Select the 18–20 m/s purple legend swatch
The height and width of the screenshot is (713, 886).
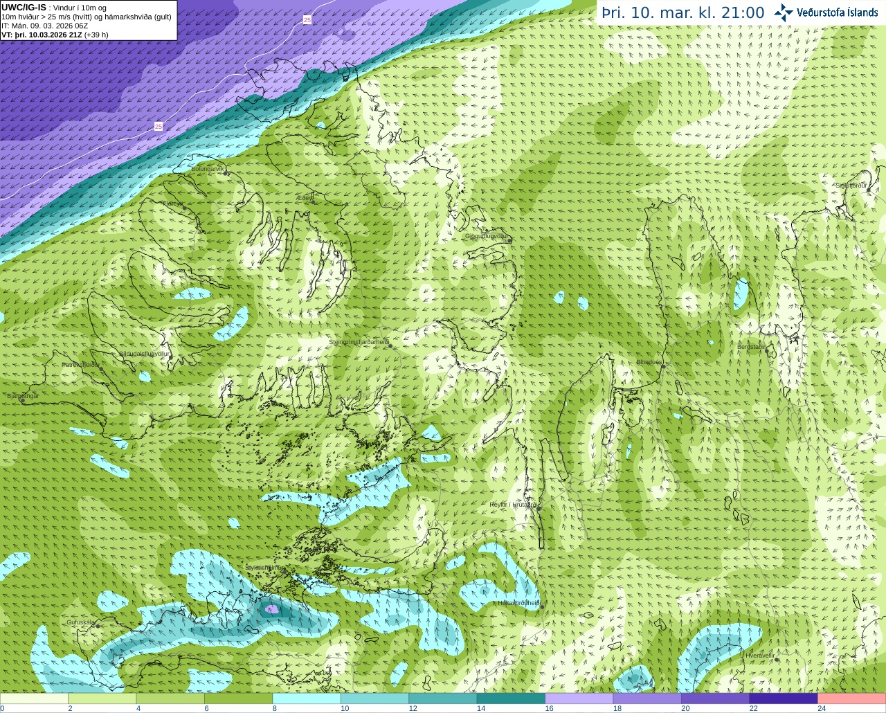tap(647, 698)
